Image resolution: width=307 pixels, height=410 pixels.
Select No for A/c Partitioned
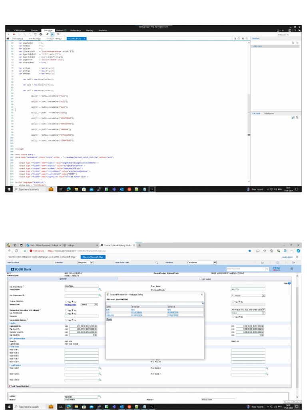72,313
